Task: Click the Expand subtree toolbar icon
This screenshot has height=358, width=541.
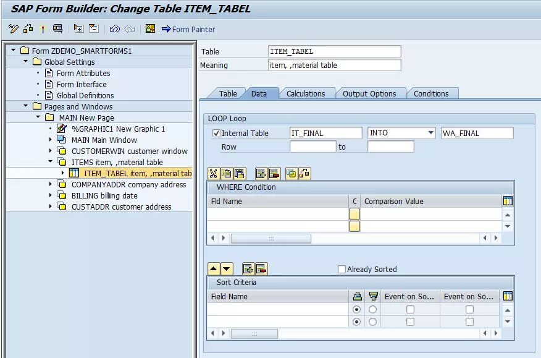Action: tap(78, 28)
